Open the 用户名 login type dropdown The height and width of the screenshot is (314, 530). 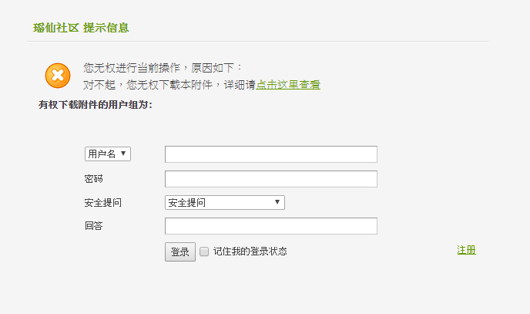tap(108, 154)
